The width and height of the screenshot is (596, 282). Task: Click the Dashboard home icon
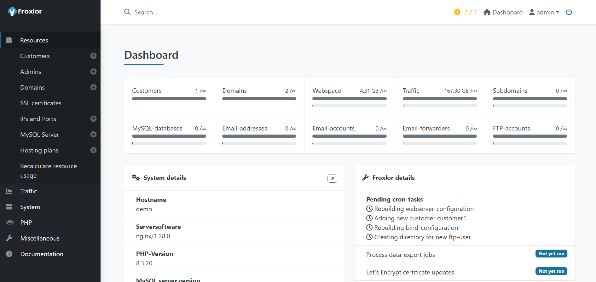487,12
